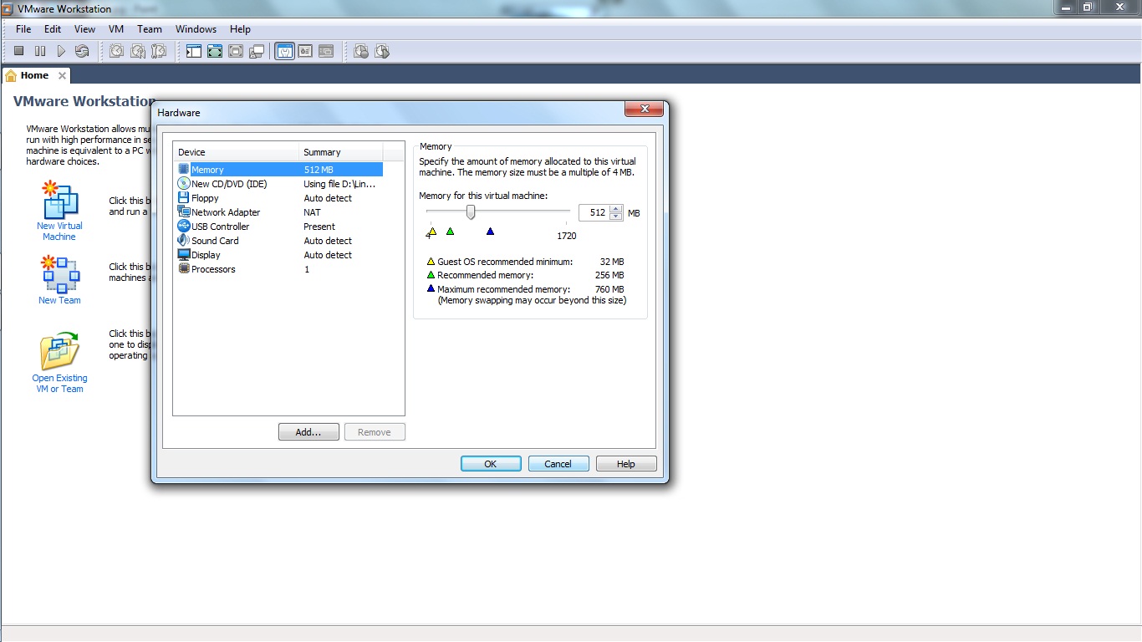Select the Display device row
Viewport: 1142px width, 642px height.
pyautogui.click(x=279, y=255)
